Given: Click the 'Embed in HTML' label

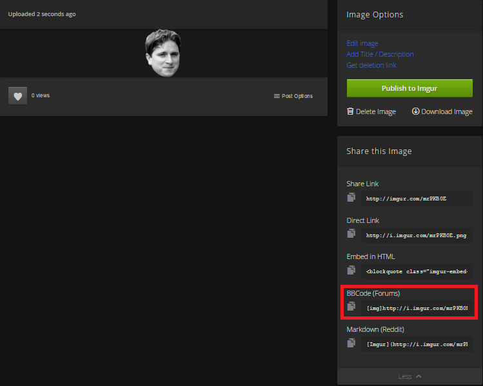Looking at the screenshot, I should tap(371, 256).
